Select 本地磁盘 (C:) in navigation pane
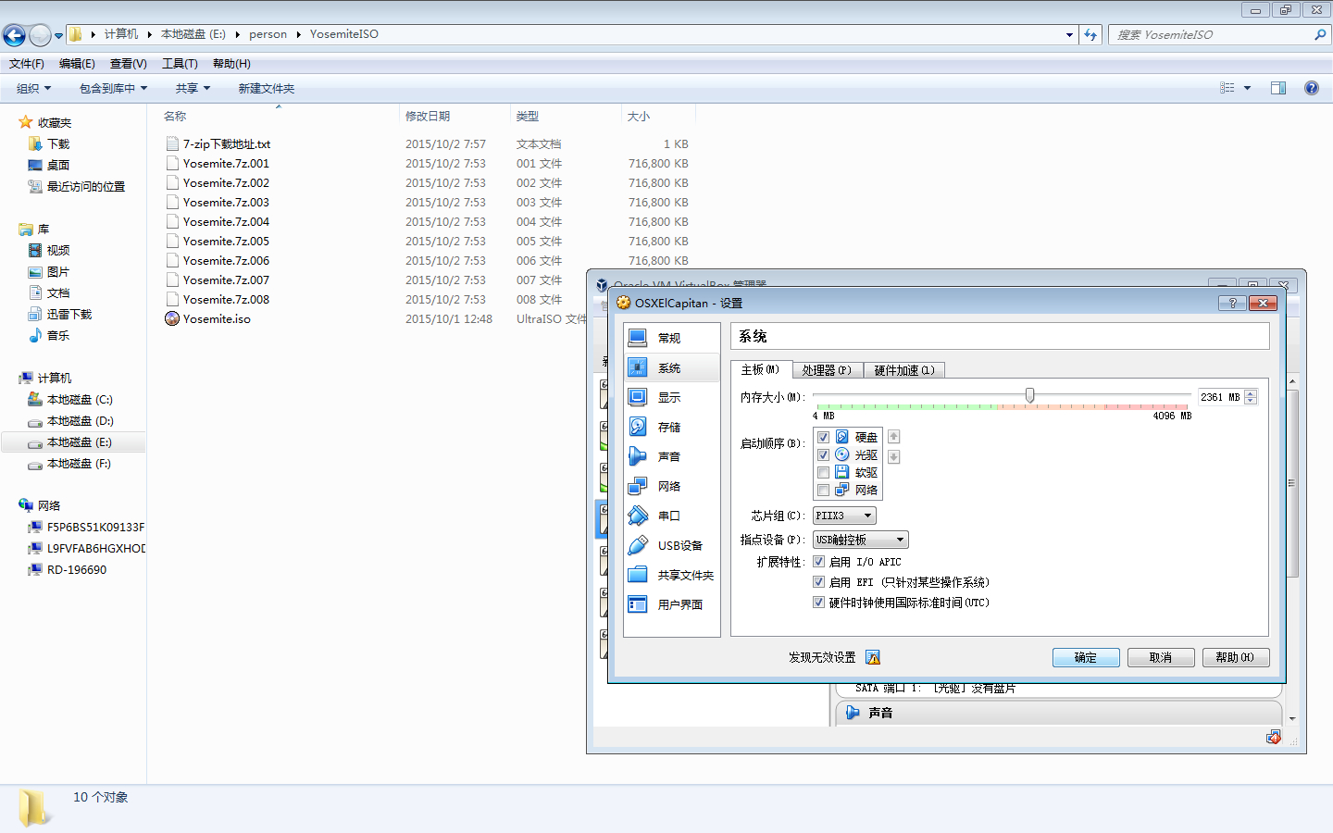 coord(80,400)
